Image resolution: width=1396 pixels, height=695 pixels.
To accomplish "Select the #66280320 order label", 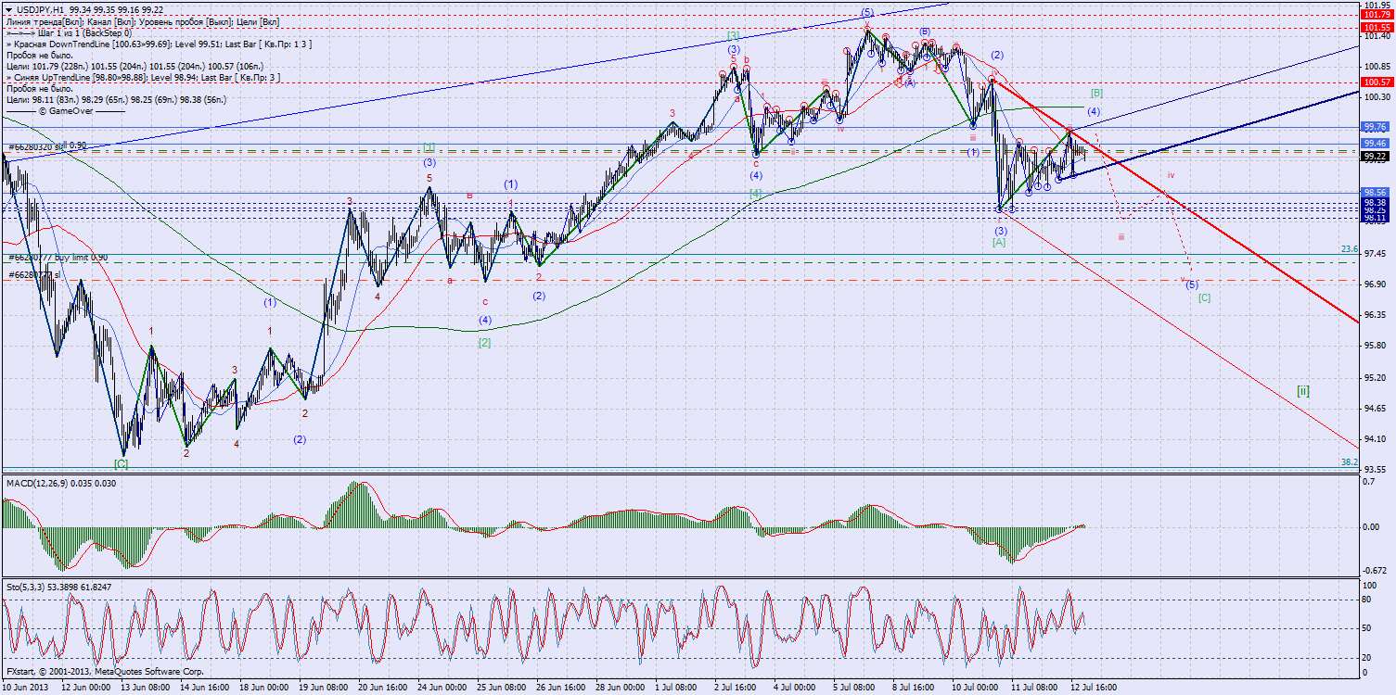I will pos(47,146).
